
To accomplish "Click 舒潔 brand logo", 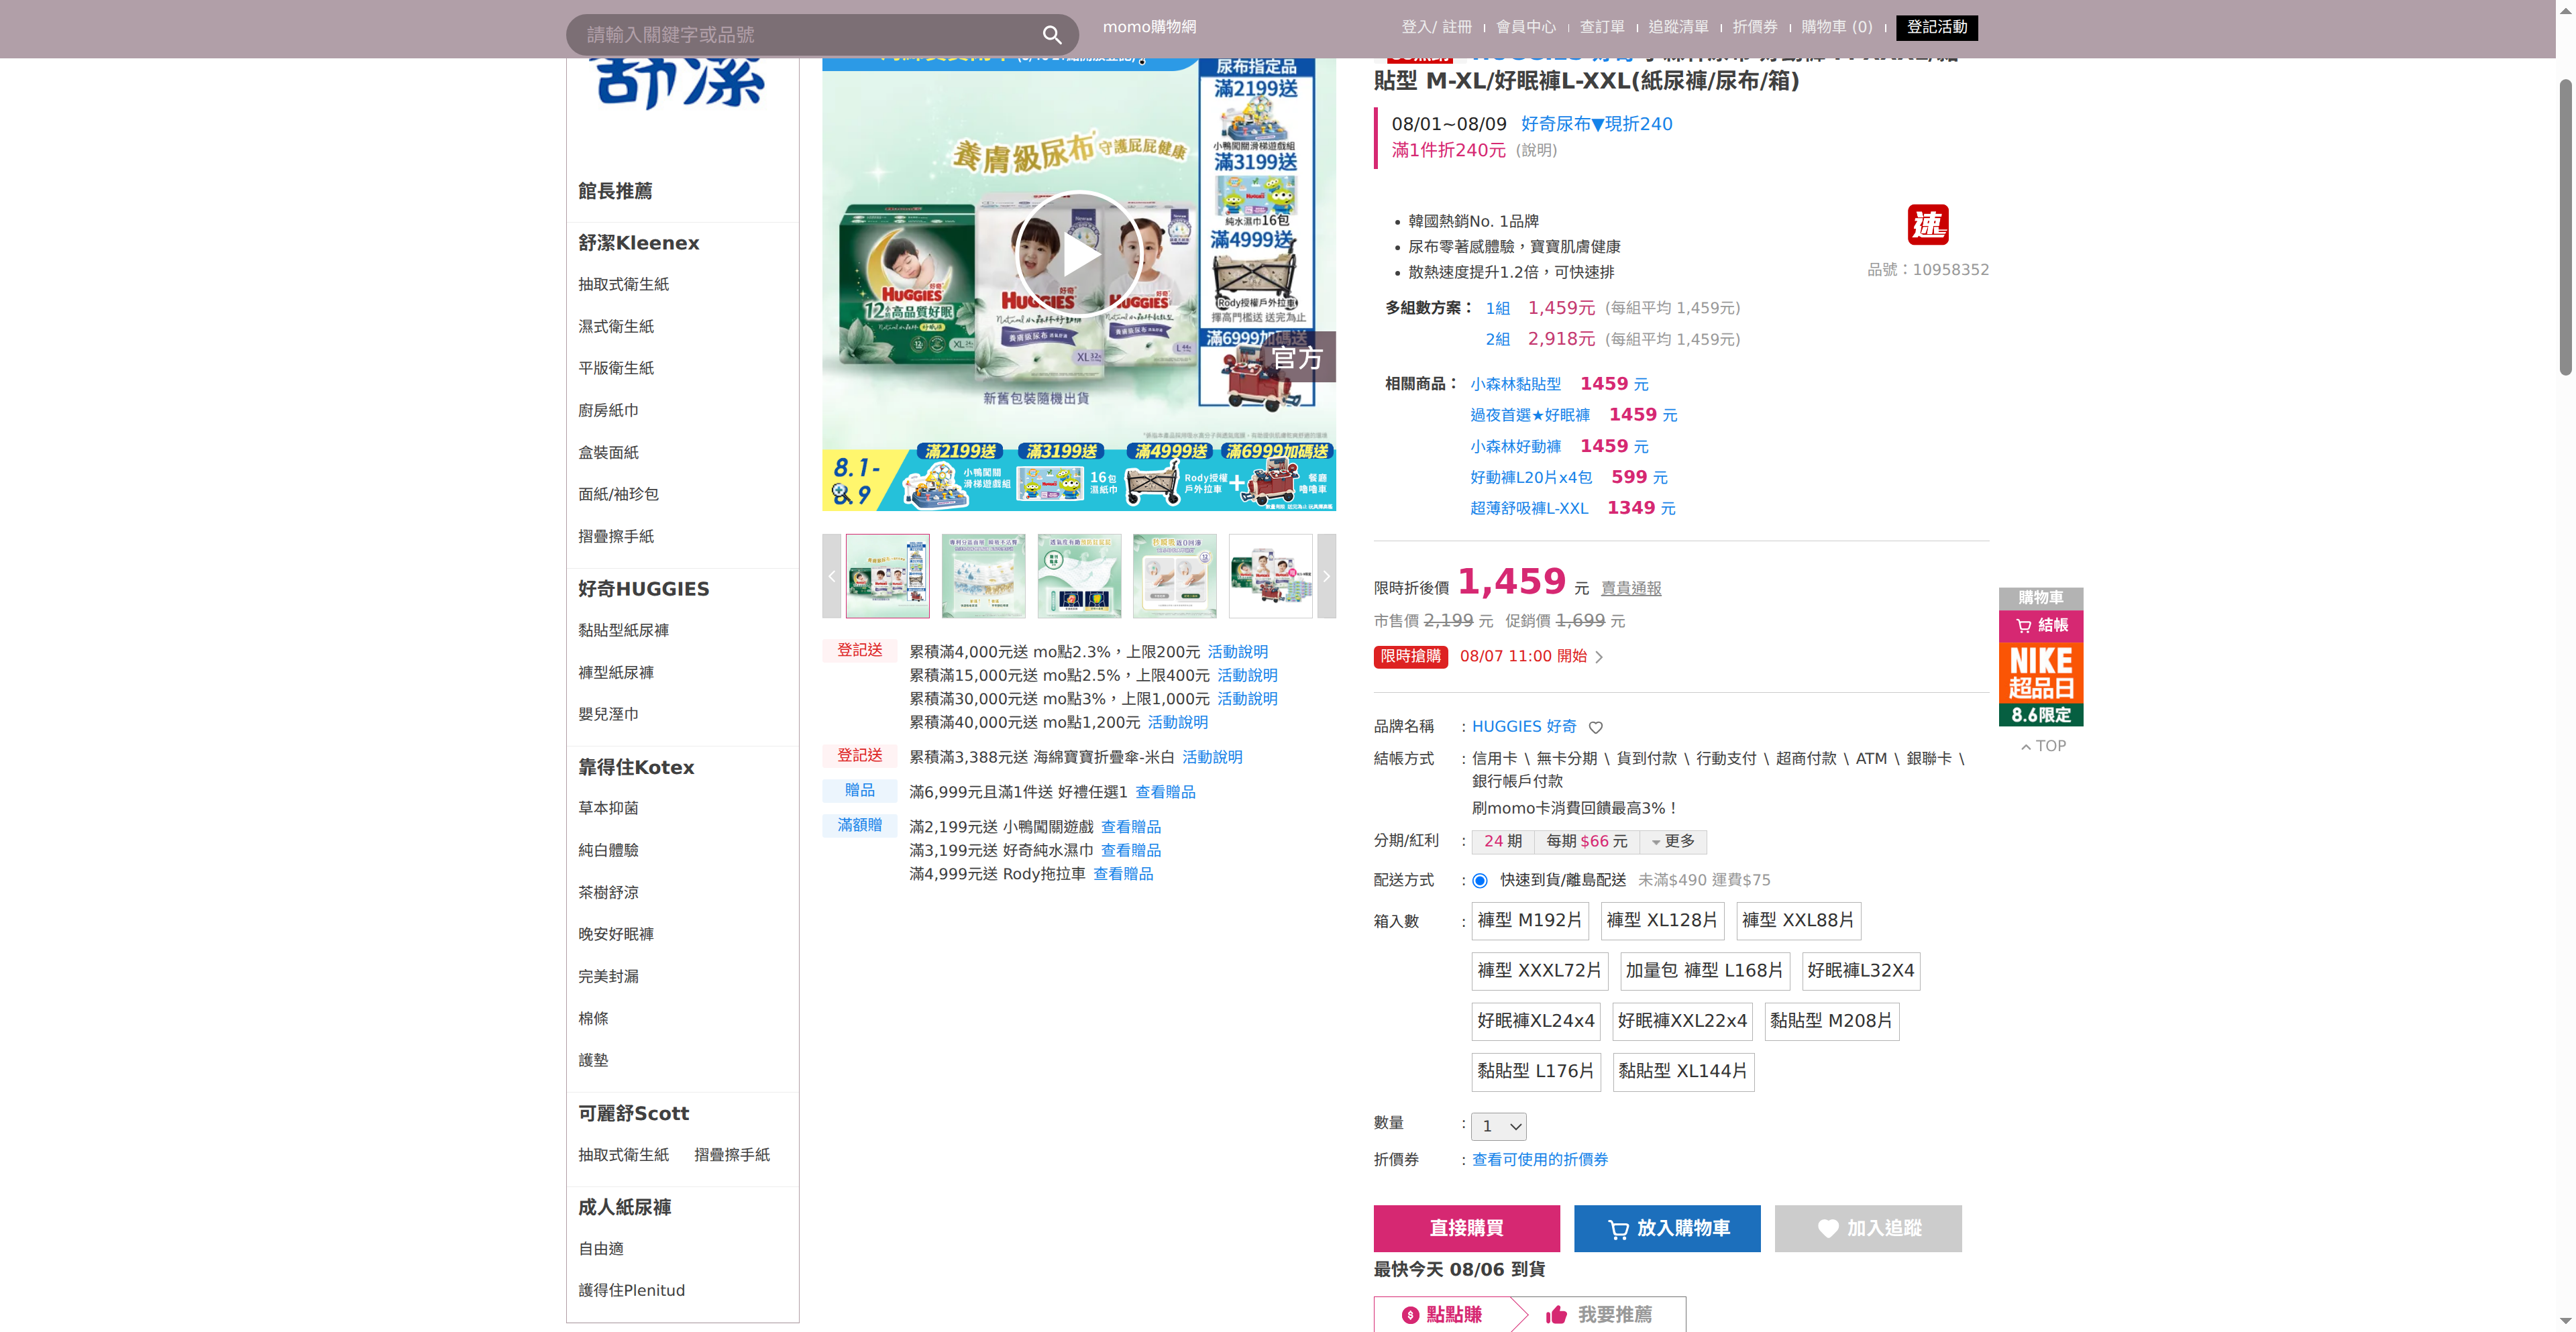I will 682,84.
